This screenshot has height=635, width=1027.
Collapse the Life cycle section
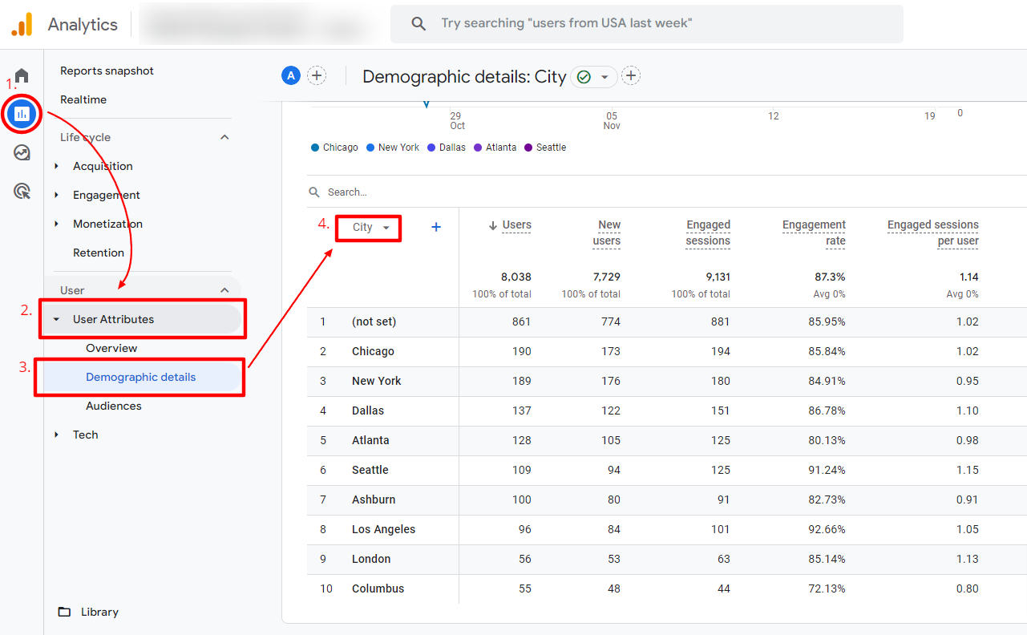point(224,137)
